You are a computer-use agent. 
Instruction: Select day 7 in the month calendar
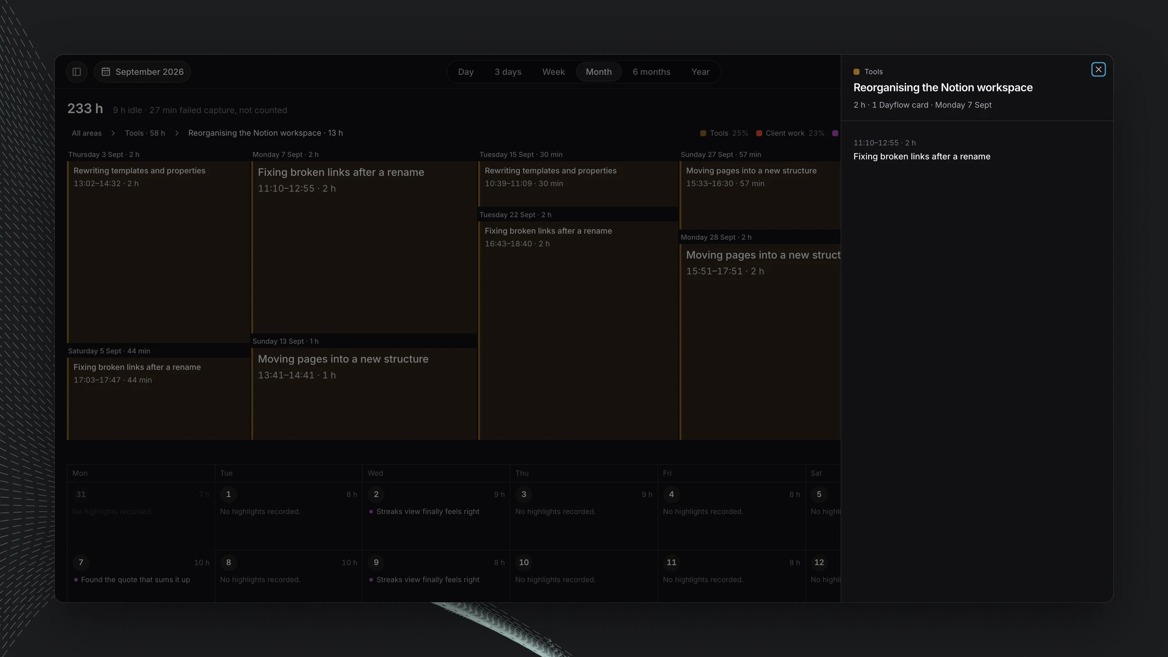[x=81, y=563]
